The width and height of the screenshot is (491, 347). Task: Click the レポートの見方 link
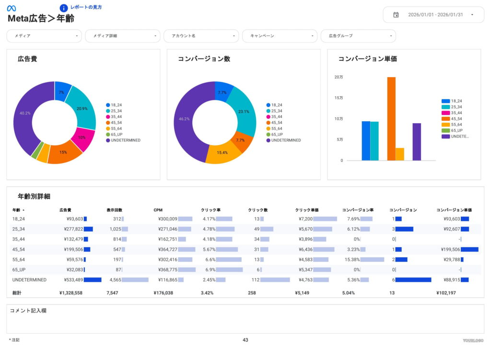pyautogui.click(x=85, y=7)
